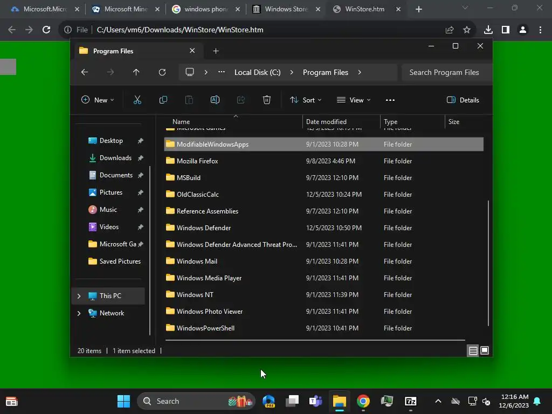Click Program Files breadcrumb segment
This screenshot has height=414, width=552.
[325, 72]
